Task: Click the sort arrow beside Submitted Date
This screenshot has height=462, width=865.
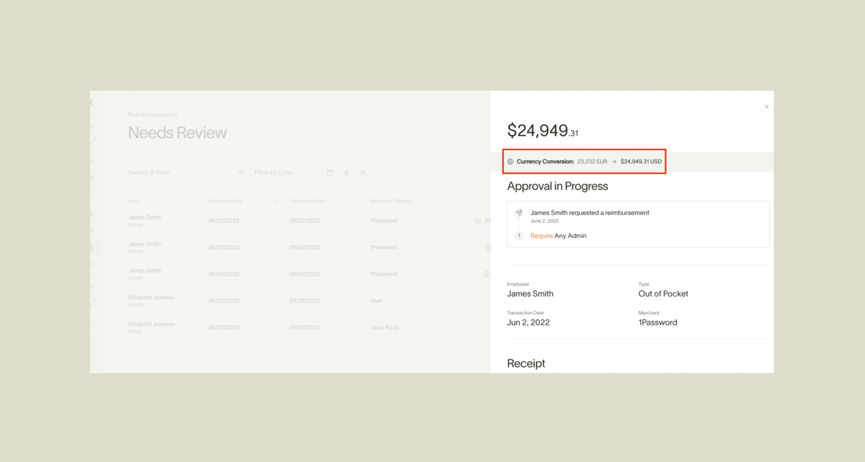Action: click(x=277, y=201)
